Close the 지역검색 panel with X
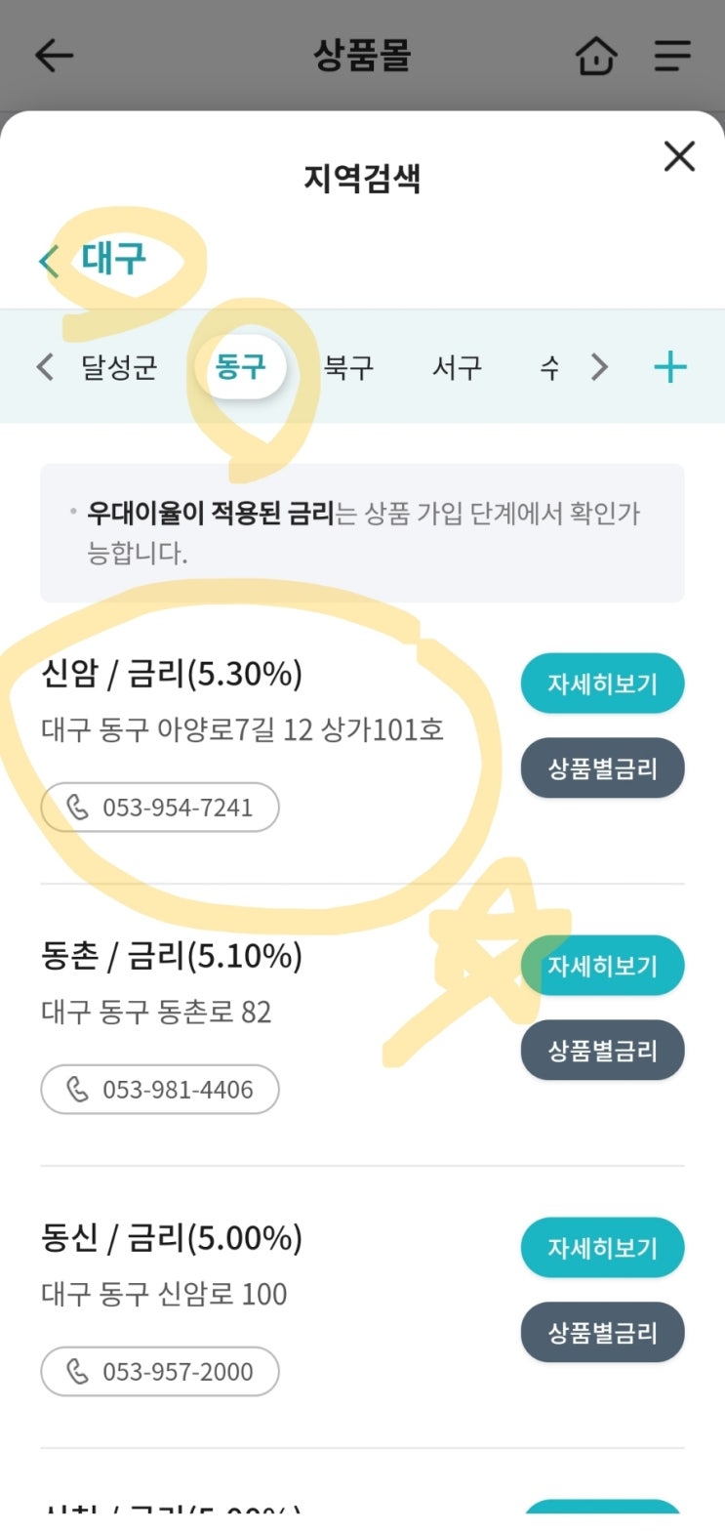725x1533 pixels. (679, 156)
